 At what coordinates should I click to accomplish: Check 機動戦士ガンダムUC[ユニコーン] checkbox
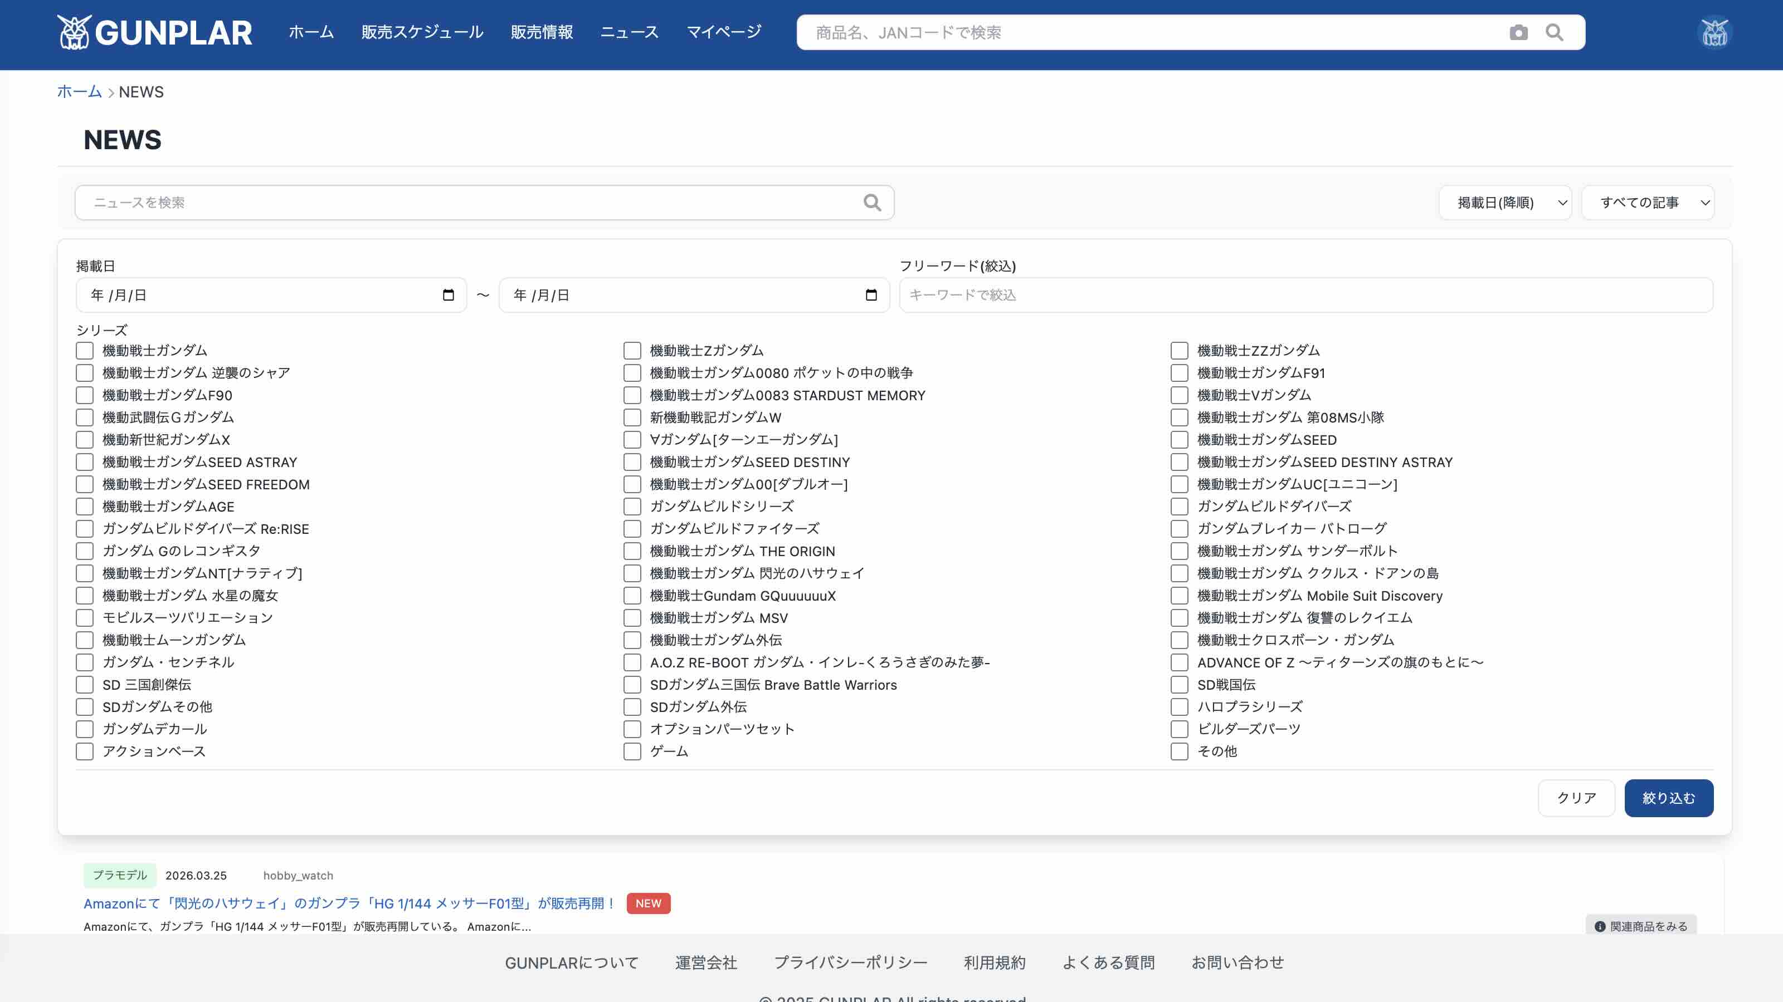pyautogui.click(x=1180, y=484)
